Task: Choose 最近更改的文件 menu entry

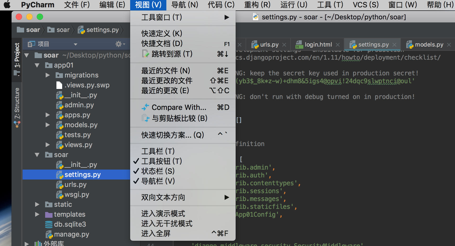Action: [x=183, y=81]
